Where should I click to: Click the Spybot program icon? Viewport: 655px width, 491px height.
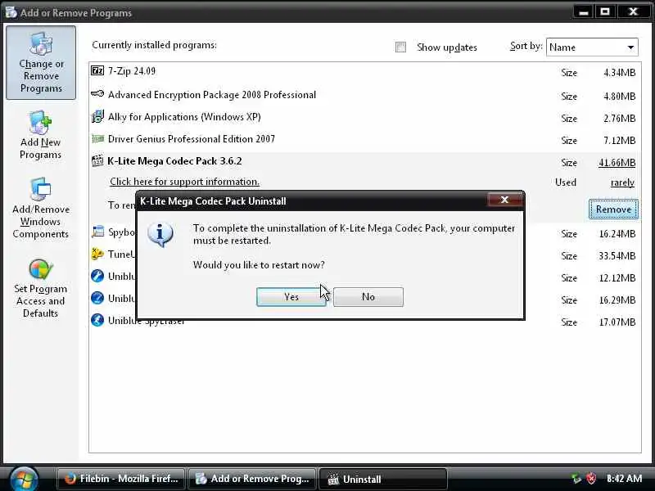coord(97,232)
